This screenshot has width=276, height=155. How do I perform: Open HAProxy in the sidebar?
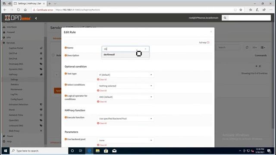click(13, 74)
